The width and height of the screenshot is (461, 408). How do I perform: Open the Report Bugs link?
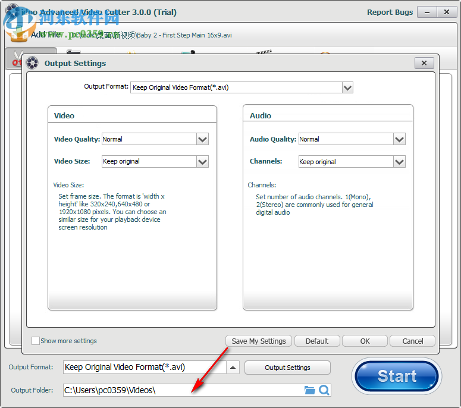(390, 12)
